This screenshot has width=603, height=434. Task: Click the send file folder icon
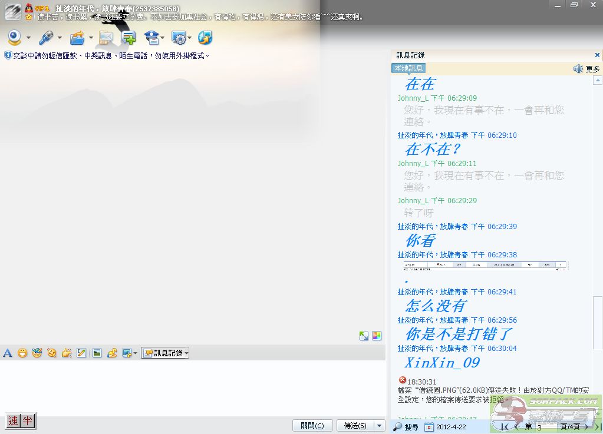pyautogui.click(x=77, y=38)
